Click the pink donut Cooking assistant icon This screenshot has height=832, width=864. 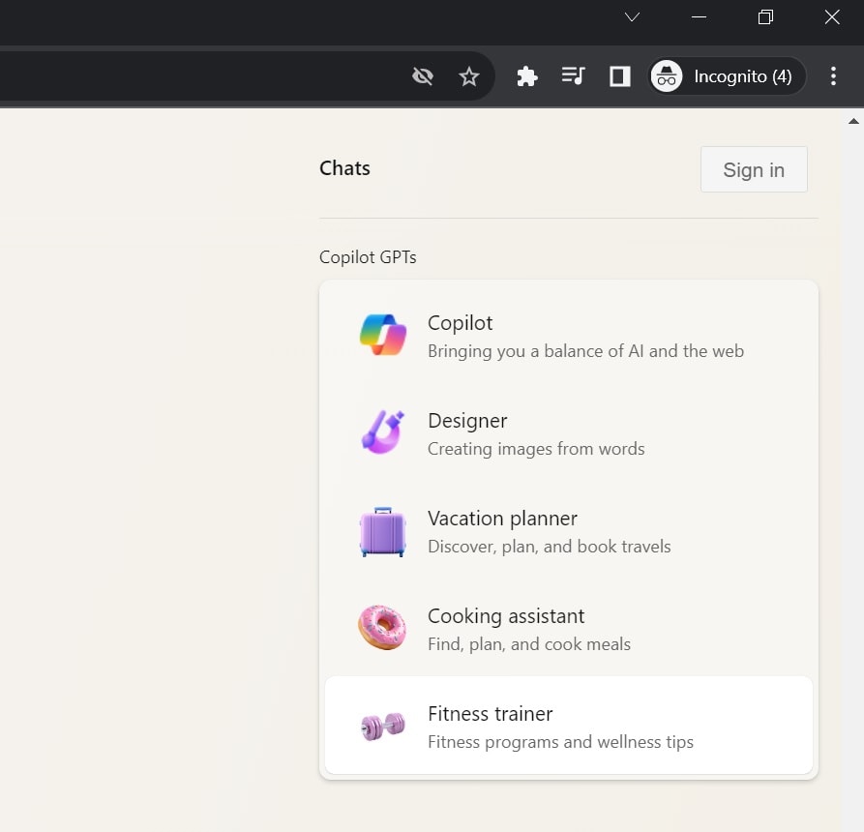point(382,629)
